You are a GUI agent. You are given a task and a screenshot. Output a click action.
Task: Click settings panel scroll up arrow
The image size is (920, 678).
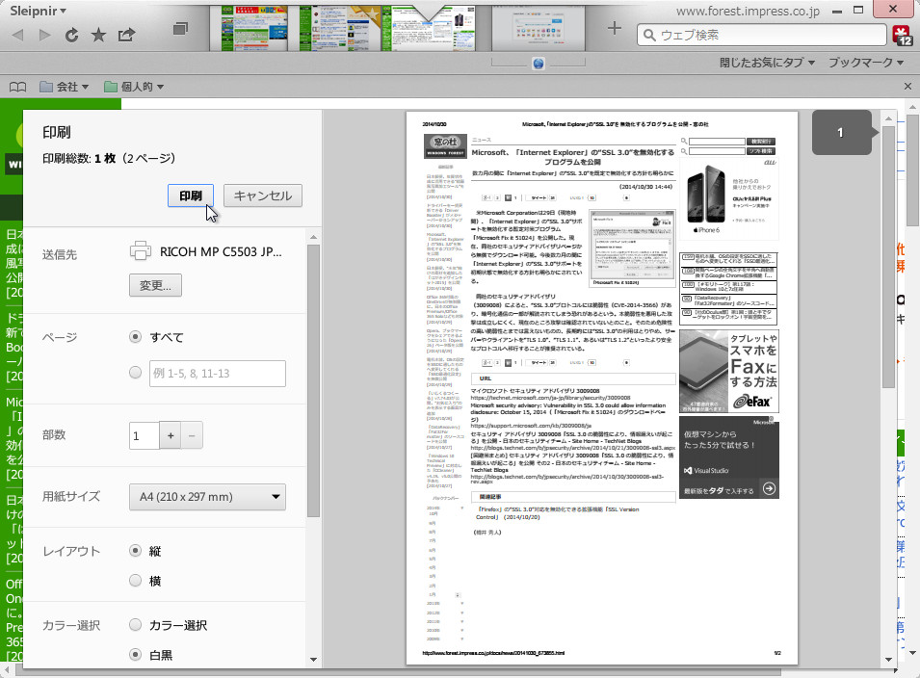coord(313,237)
